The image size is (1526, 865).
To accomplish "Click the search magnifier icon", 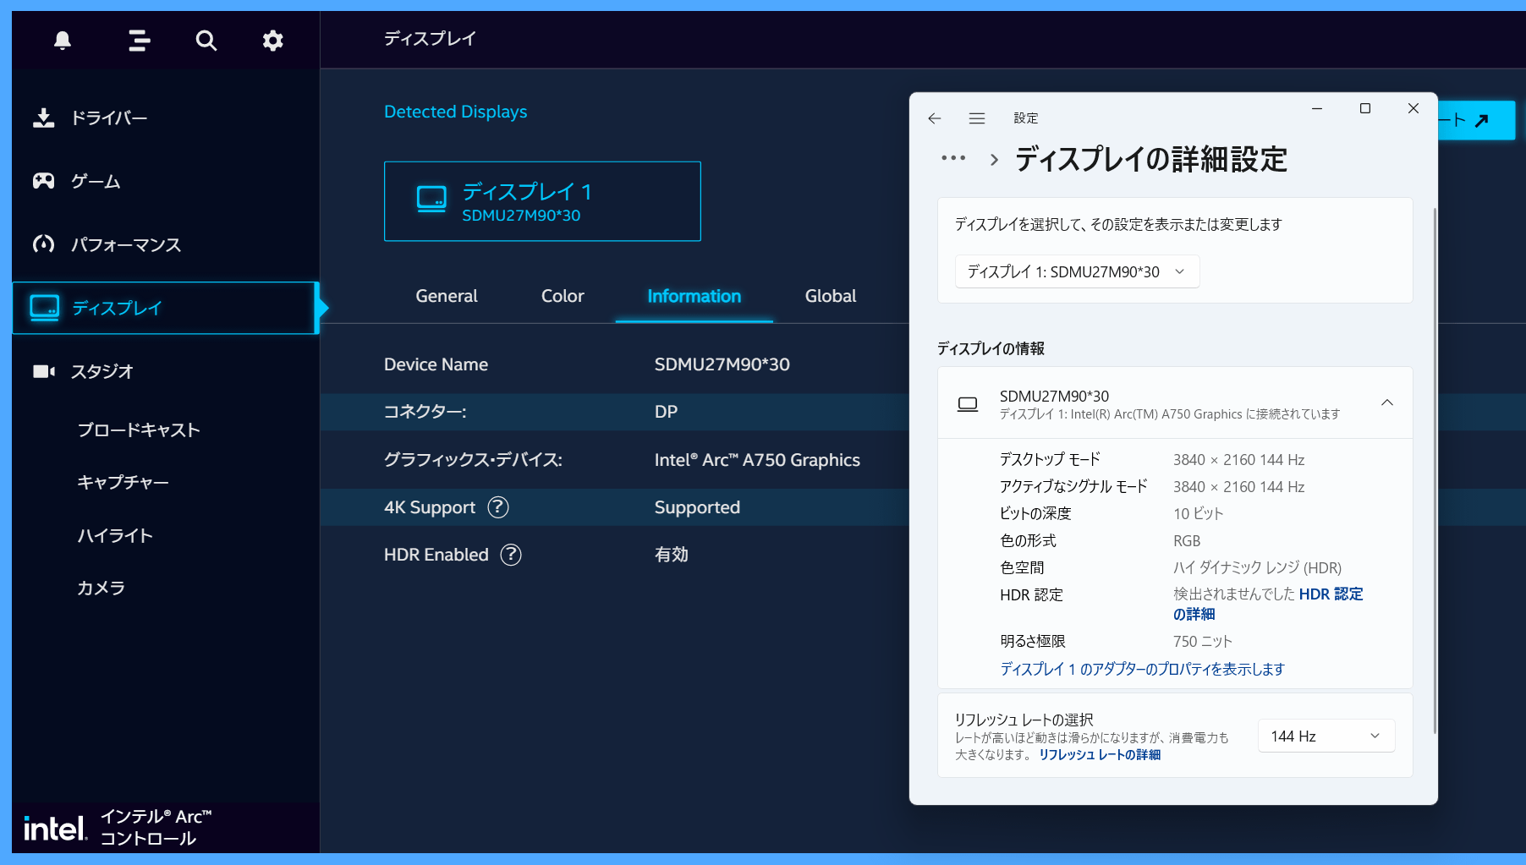I will (206, 40).
